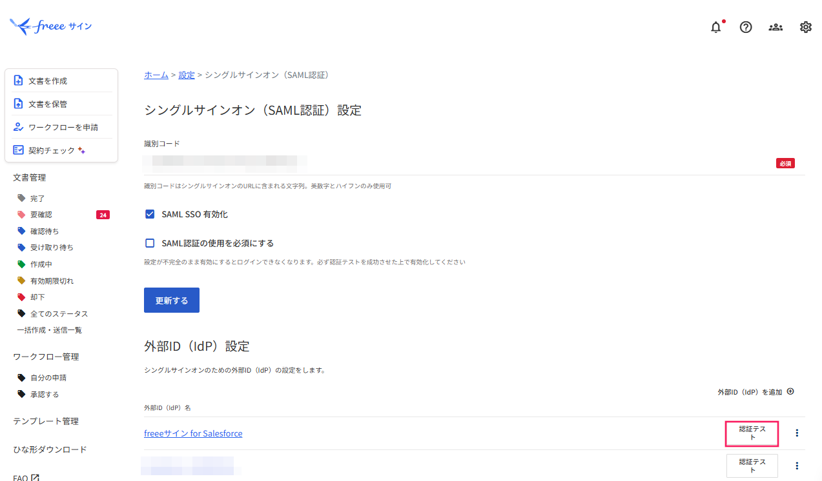This screenshot has height=481, width=822.
Task: Click the 更新する button
Action: [172, 300]
